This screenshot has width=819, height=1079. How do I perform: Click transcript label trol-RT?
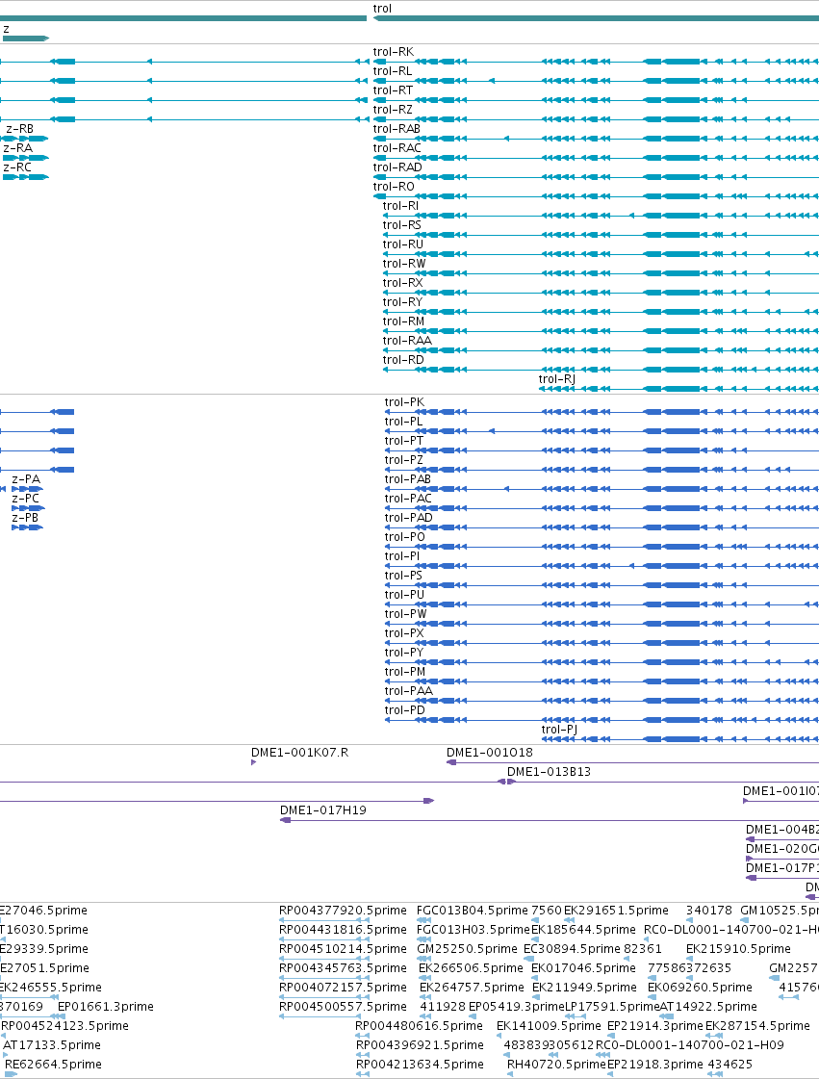(393, 90)
